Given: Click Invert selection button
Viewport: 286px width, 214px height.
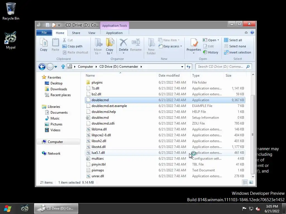Looking at the screenshot, I should [237, 52].
